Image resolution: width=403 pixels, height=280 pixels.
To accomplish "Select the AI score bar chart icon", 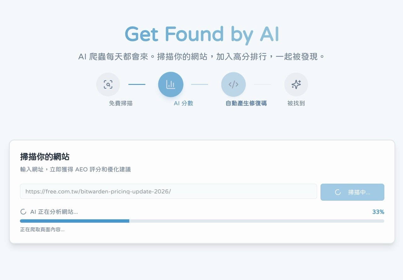I will pos(171,85).
